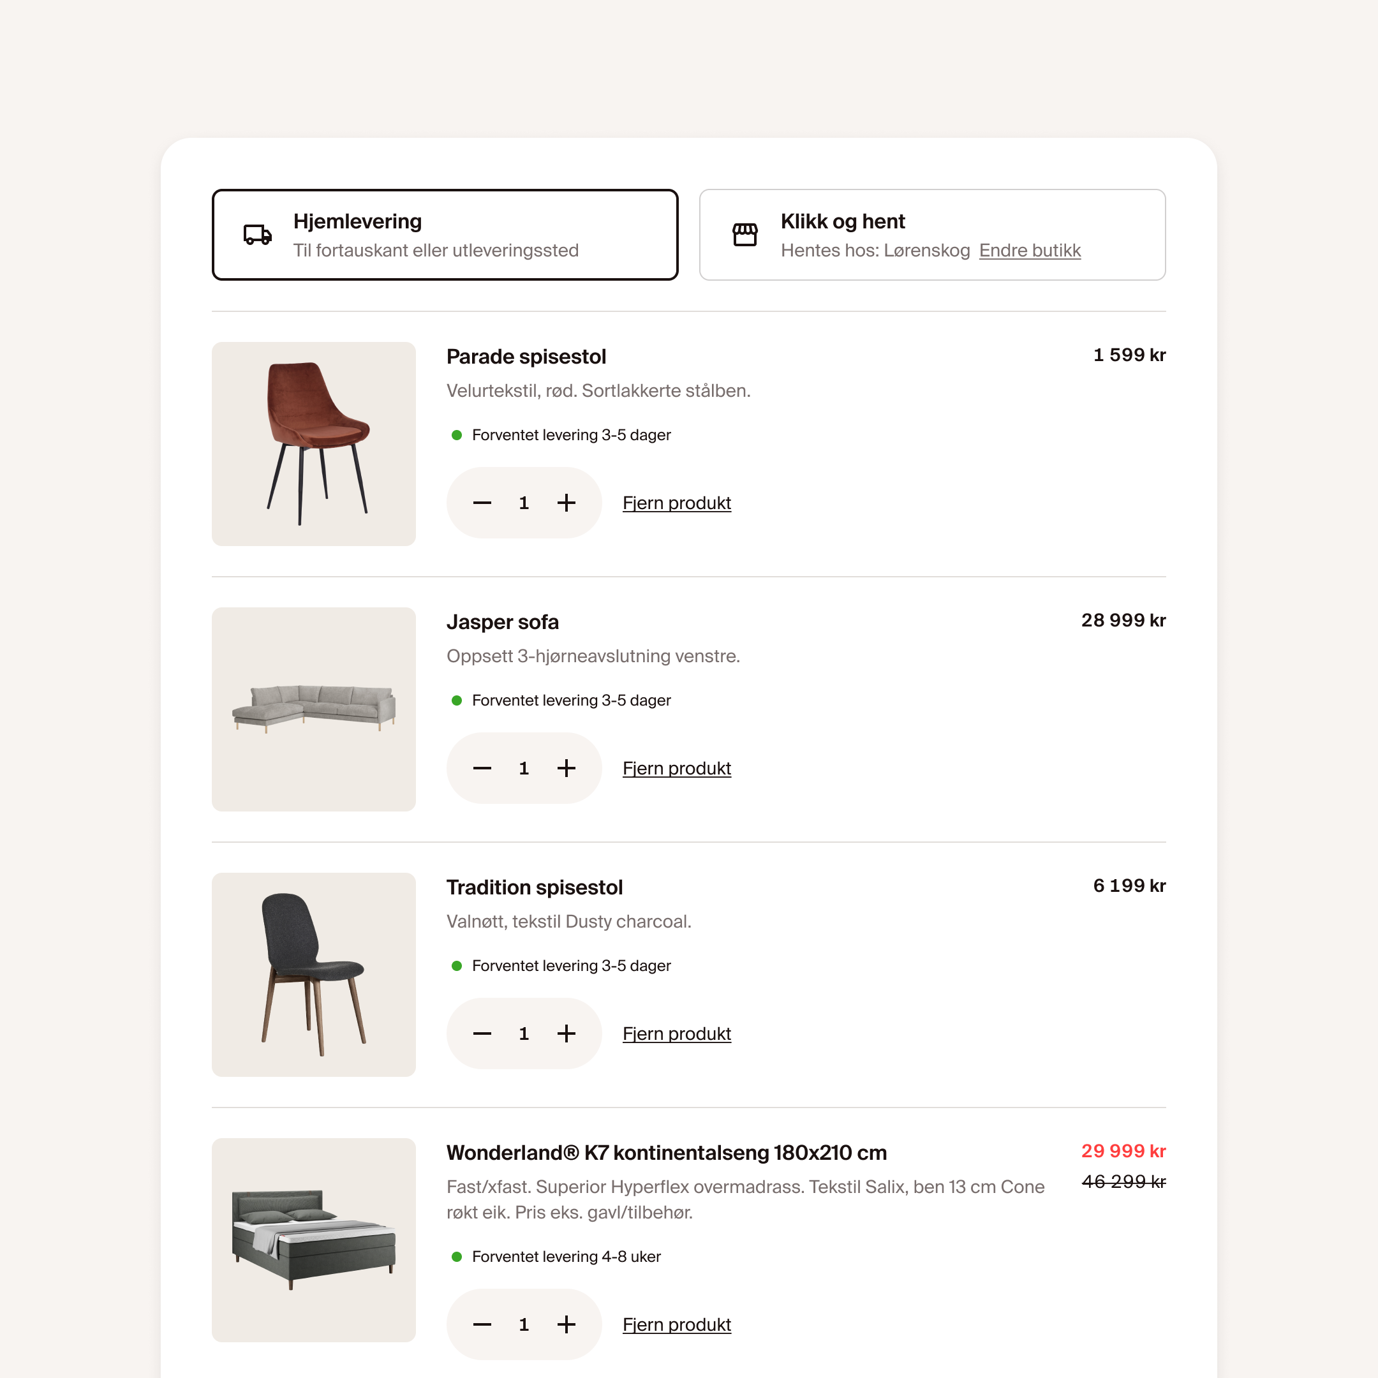
Task: Remove Jasper sofa via Fjern produkt
Action: click(677, 768)
